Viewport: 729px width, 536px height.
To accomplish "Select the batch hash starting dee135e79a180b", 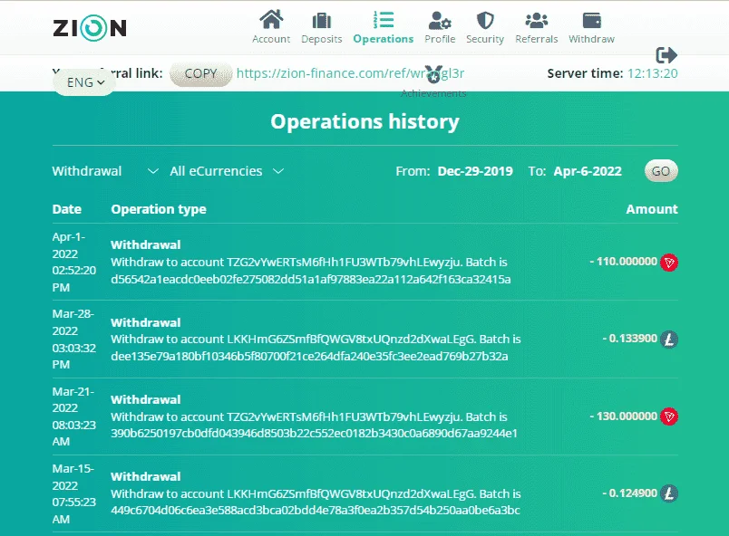I will click(x=309, y=357).
